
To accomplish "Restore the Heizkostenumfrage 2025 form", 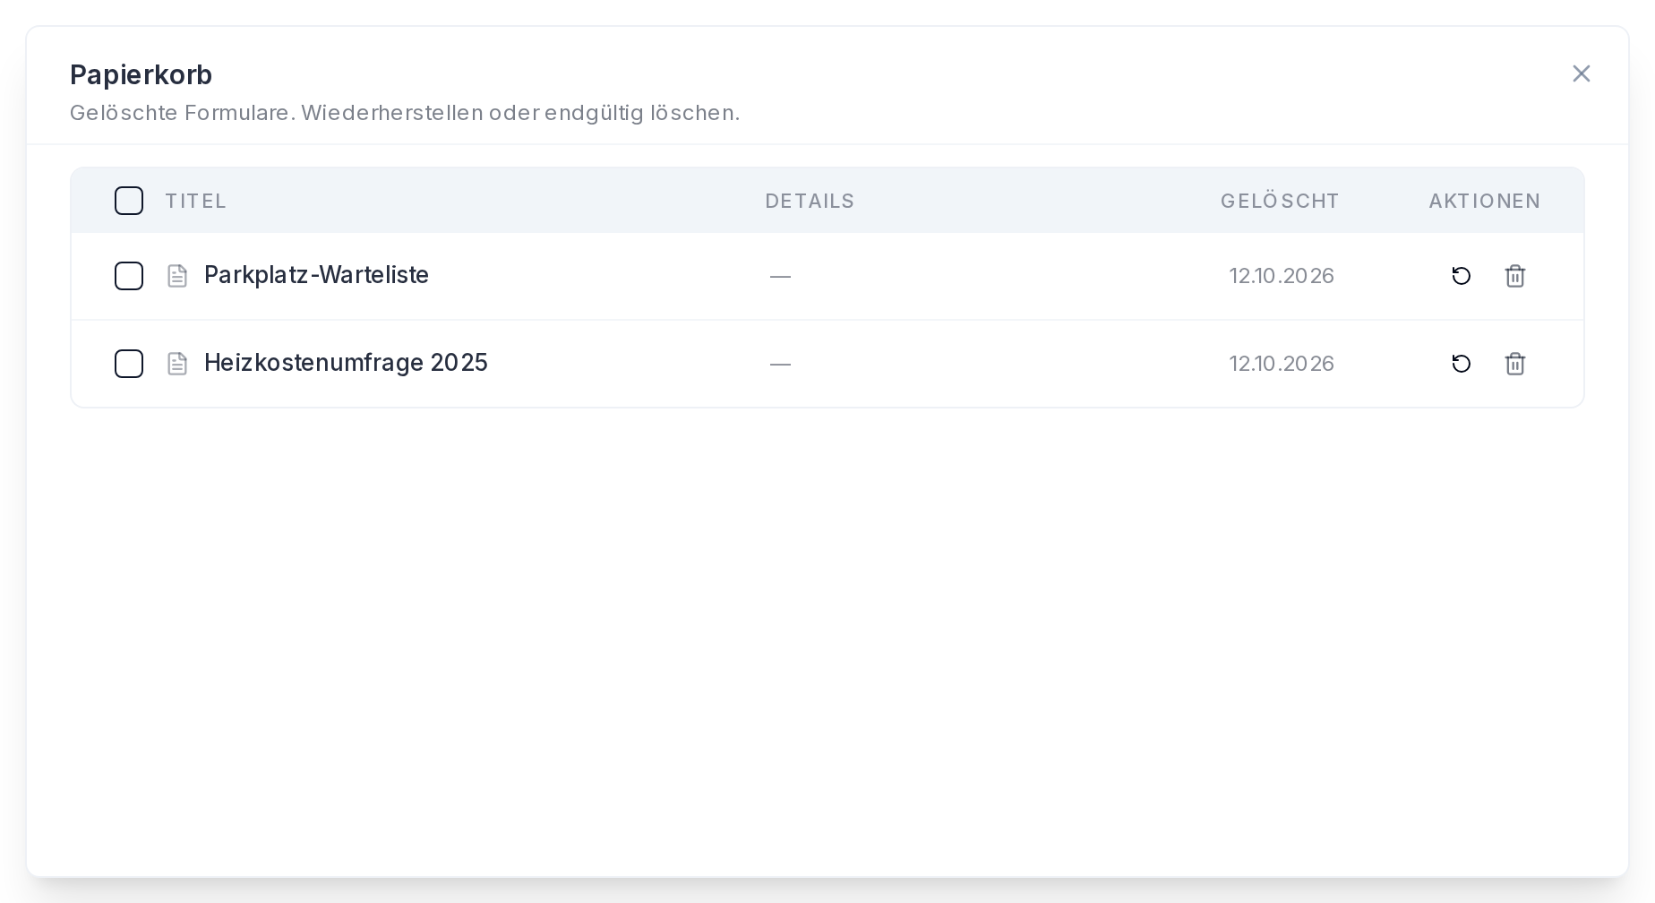I will click(x=1461, y=364).
